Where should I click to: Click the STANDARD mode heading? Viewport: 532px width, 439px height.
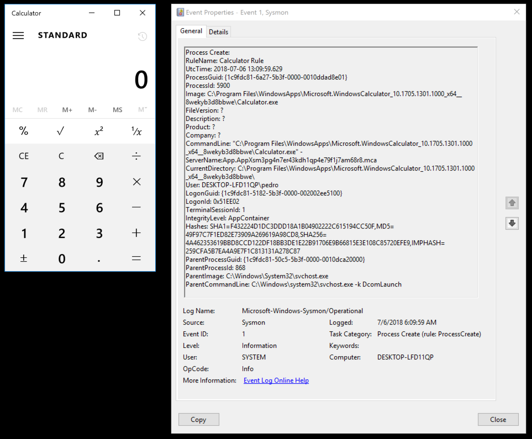click(62, 35)
